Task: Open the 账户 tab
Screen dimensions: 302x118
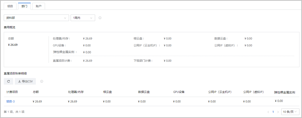Action: 39,6
